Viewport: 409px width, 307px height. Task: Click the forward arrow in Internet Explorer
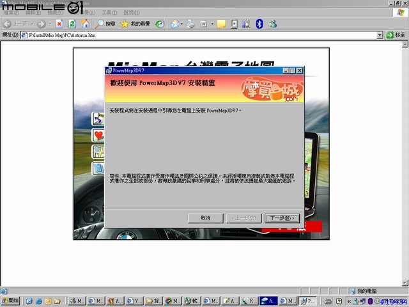[41, 24]
